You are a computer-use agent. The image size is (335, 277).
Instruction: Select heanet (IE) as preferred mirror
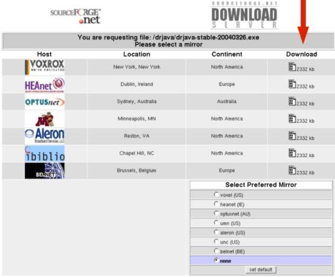tap(216, 204)
